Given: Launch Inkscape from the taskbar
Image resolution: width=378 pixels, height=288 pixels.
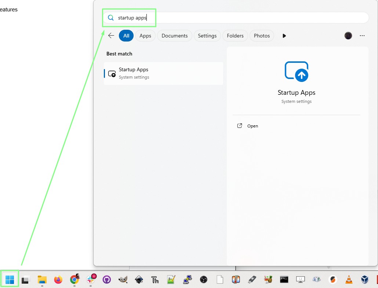Looking at the screenshot, I should tap(139, 280).
